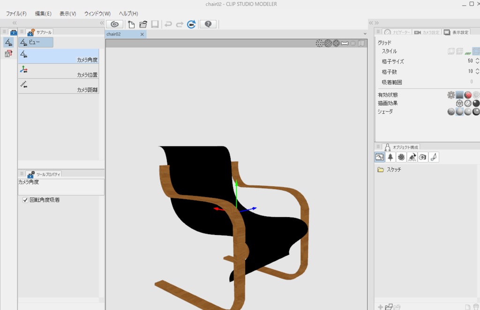Reset camera with the blue rotate icon
This screenshot has height=310, width=480.
click(x=191, y=24)
